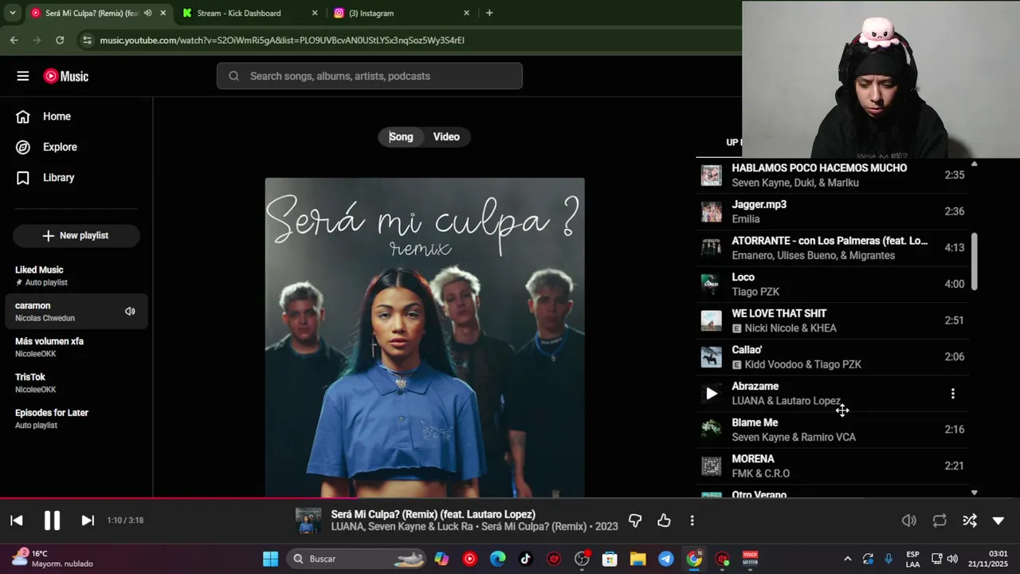1020x574 pixels.
Task: Mute the tab via tab speaker icon
Action: tap(147, 13)
